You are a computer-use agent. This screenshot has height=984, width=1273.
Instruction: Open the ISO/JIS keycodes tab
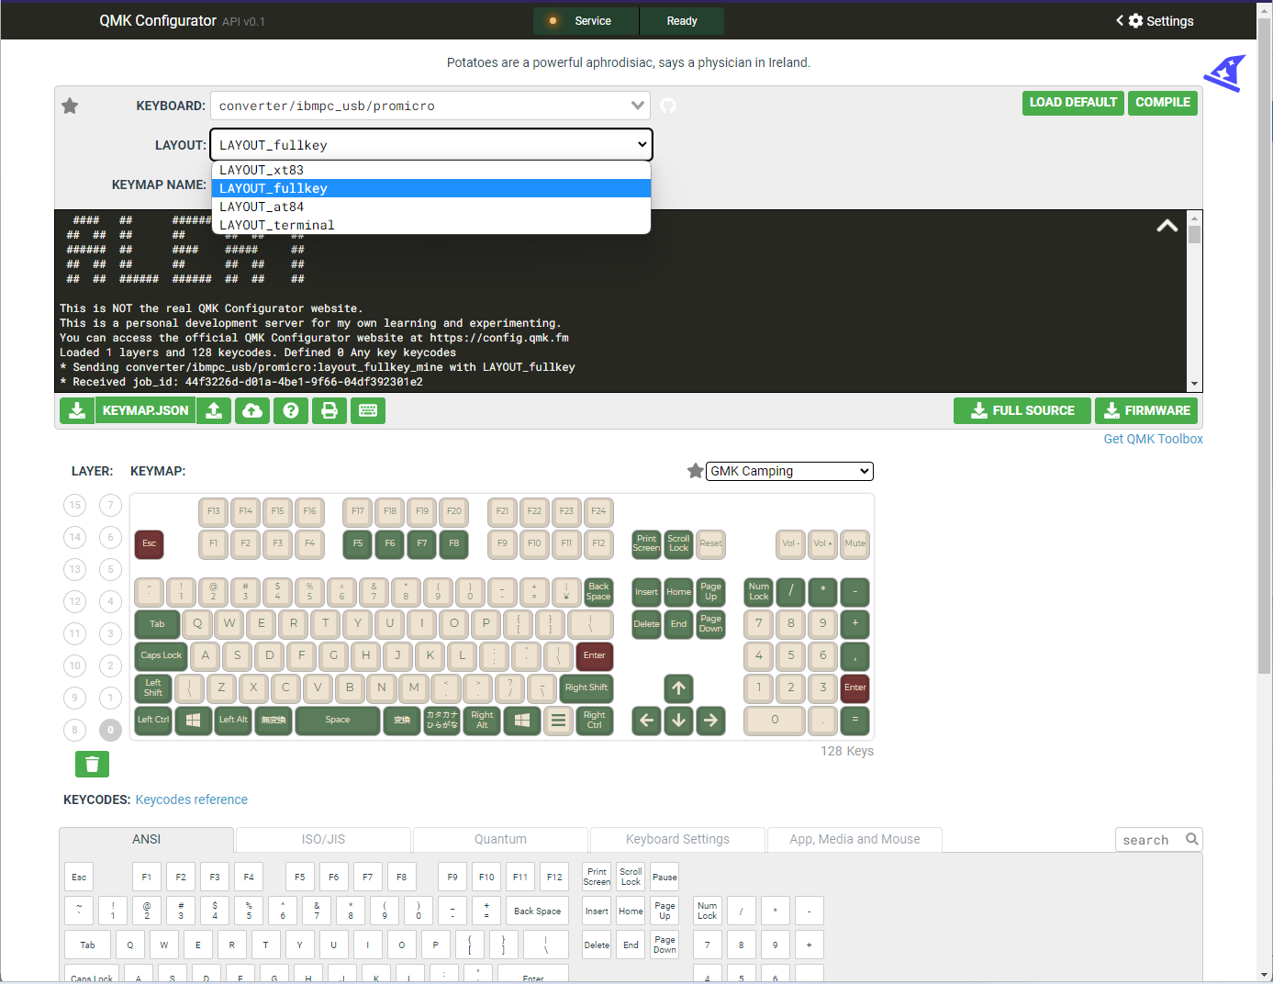click(x=323, y=839)
